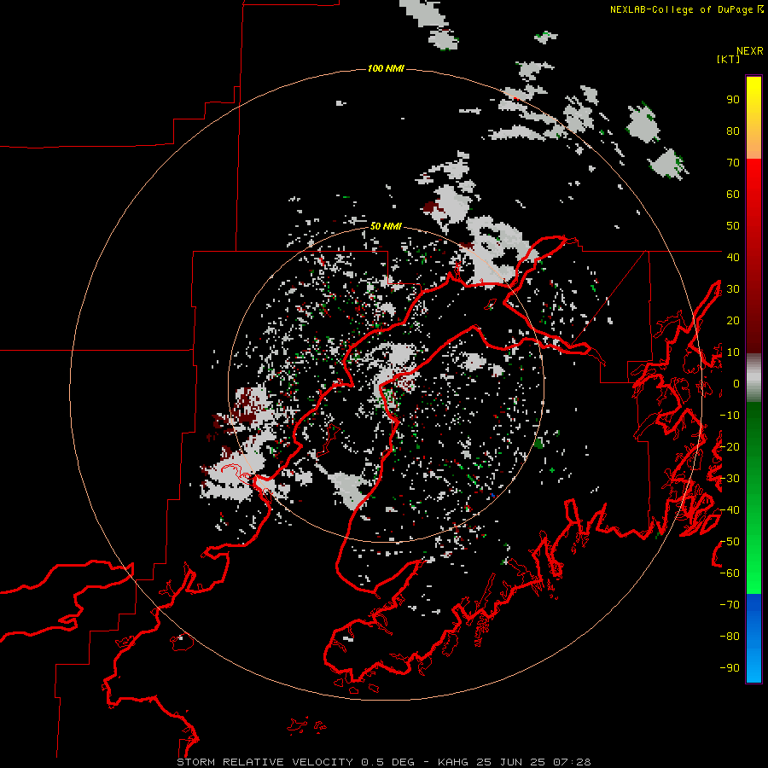Click the "-20" velocity legend value

pyautogui.click(x=730, y=447)
